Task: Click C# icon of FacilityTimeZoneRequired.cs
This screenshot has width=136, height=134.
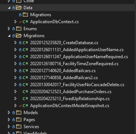Action: click(25, 64)
